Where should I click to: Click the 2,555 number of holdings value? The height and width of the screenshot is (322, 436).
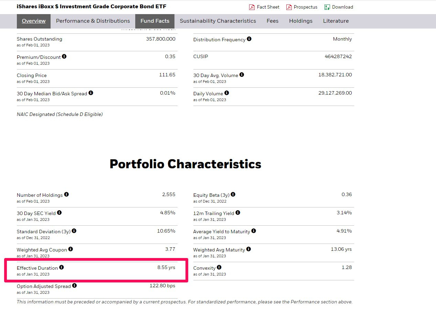point(169,194)
